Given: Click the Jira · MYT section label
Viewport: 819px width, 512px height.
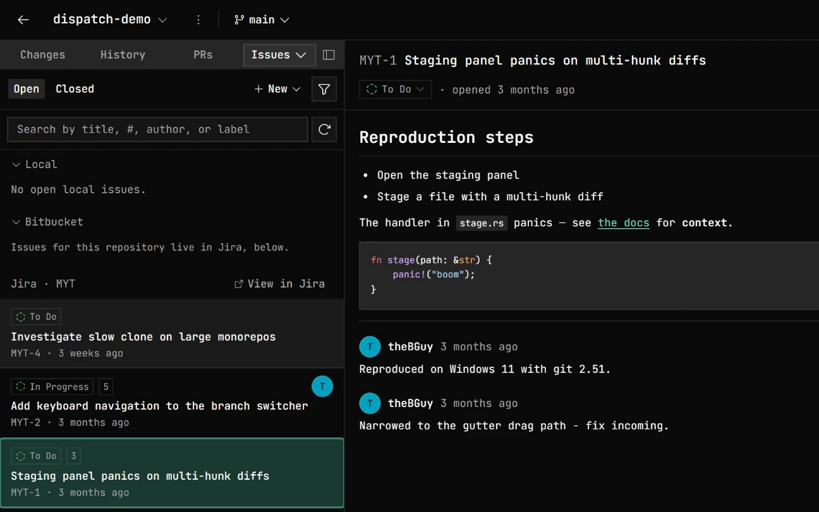Looking at the screenshot, I should (x=43, y=284).
